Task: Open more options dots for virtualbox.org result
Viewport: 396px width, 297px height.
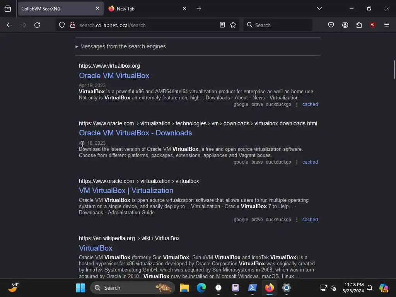Action: (297, 104)
